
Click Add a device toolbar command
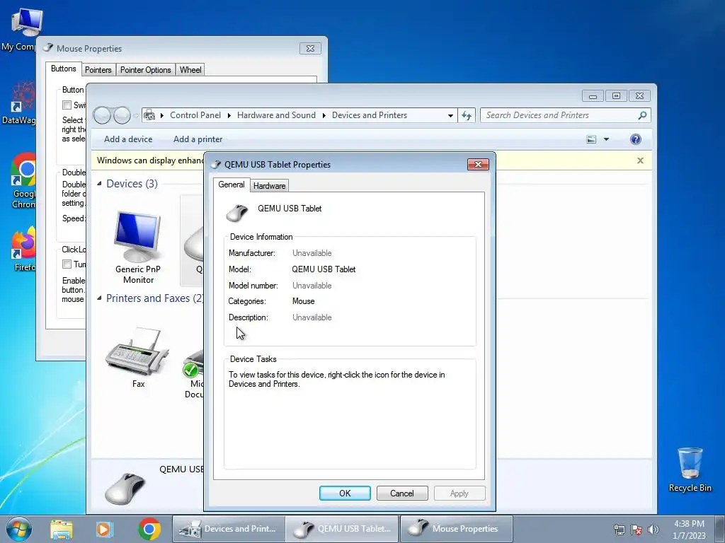(x=128, y=139)
